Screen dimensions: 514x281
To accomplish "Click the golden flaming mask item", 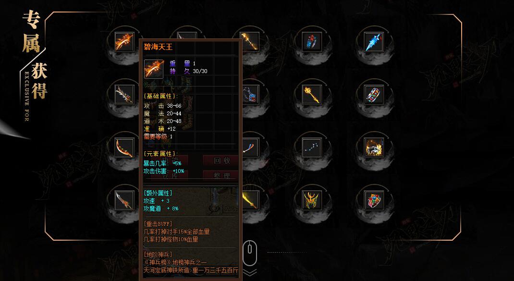I will [374, 147].
